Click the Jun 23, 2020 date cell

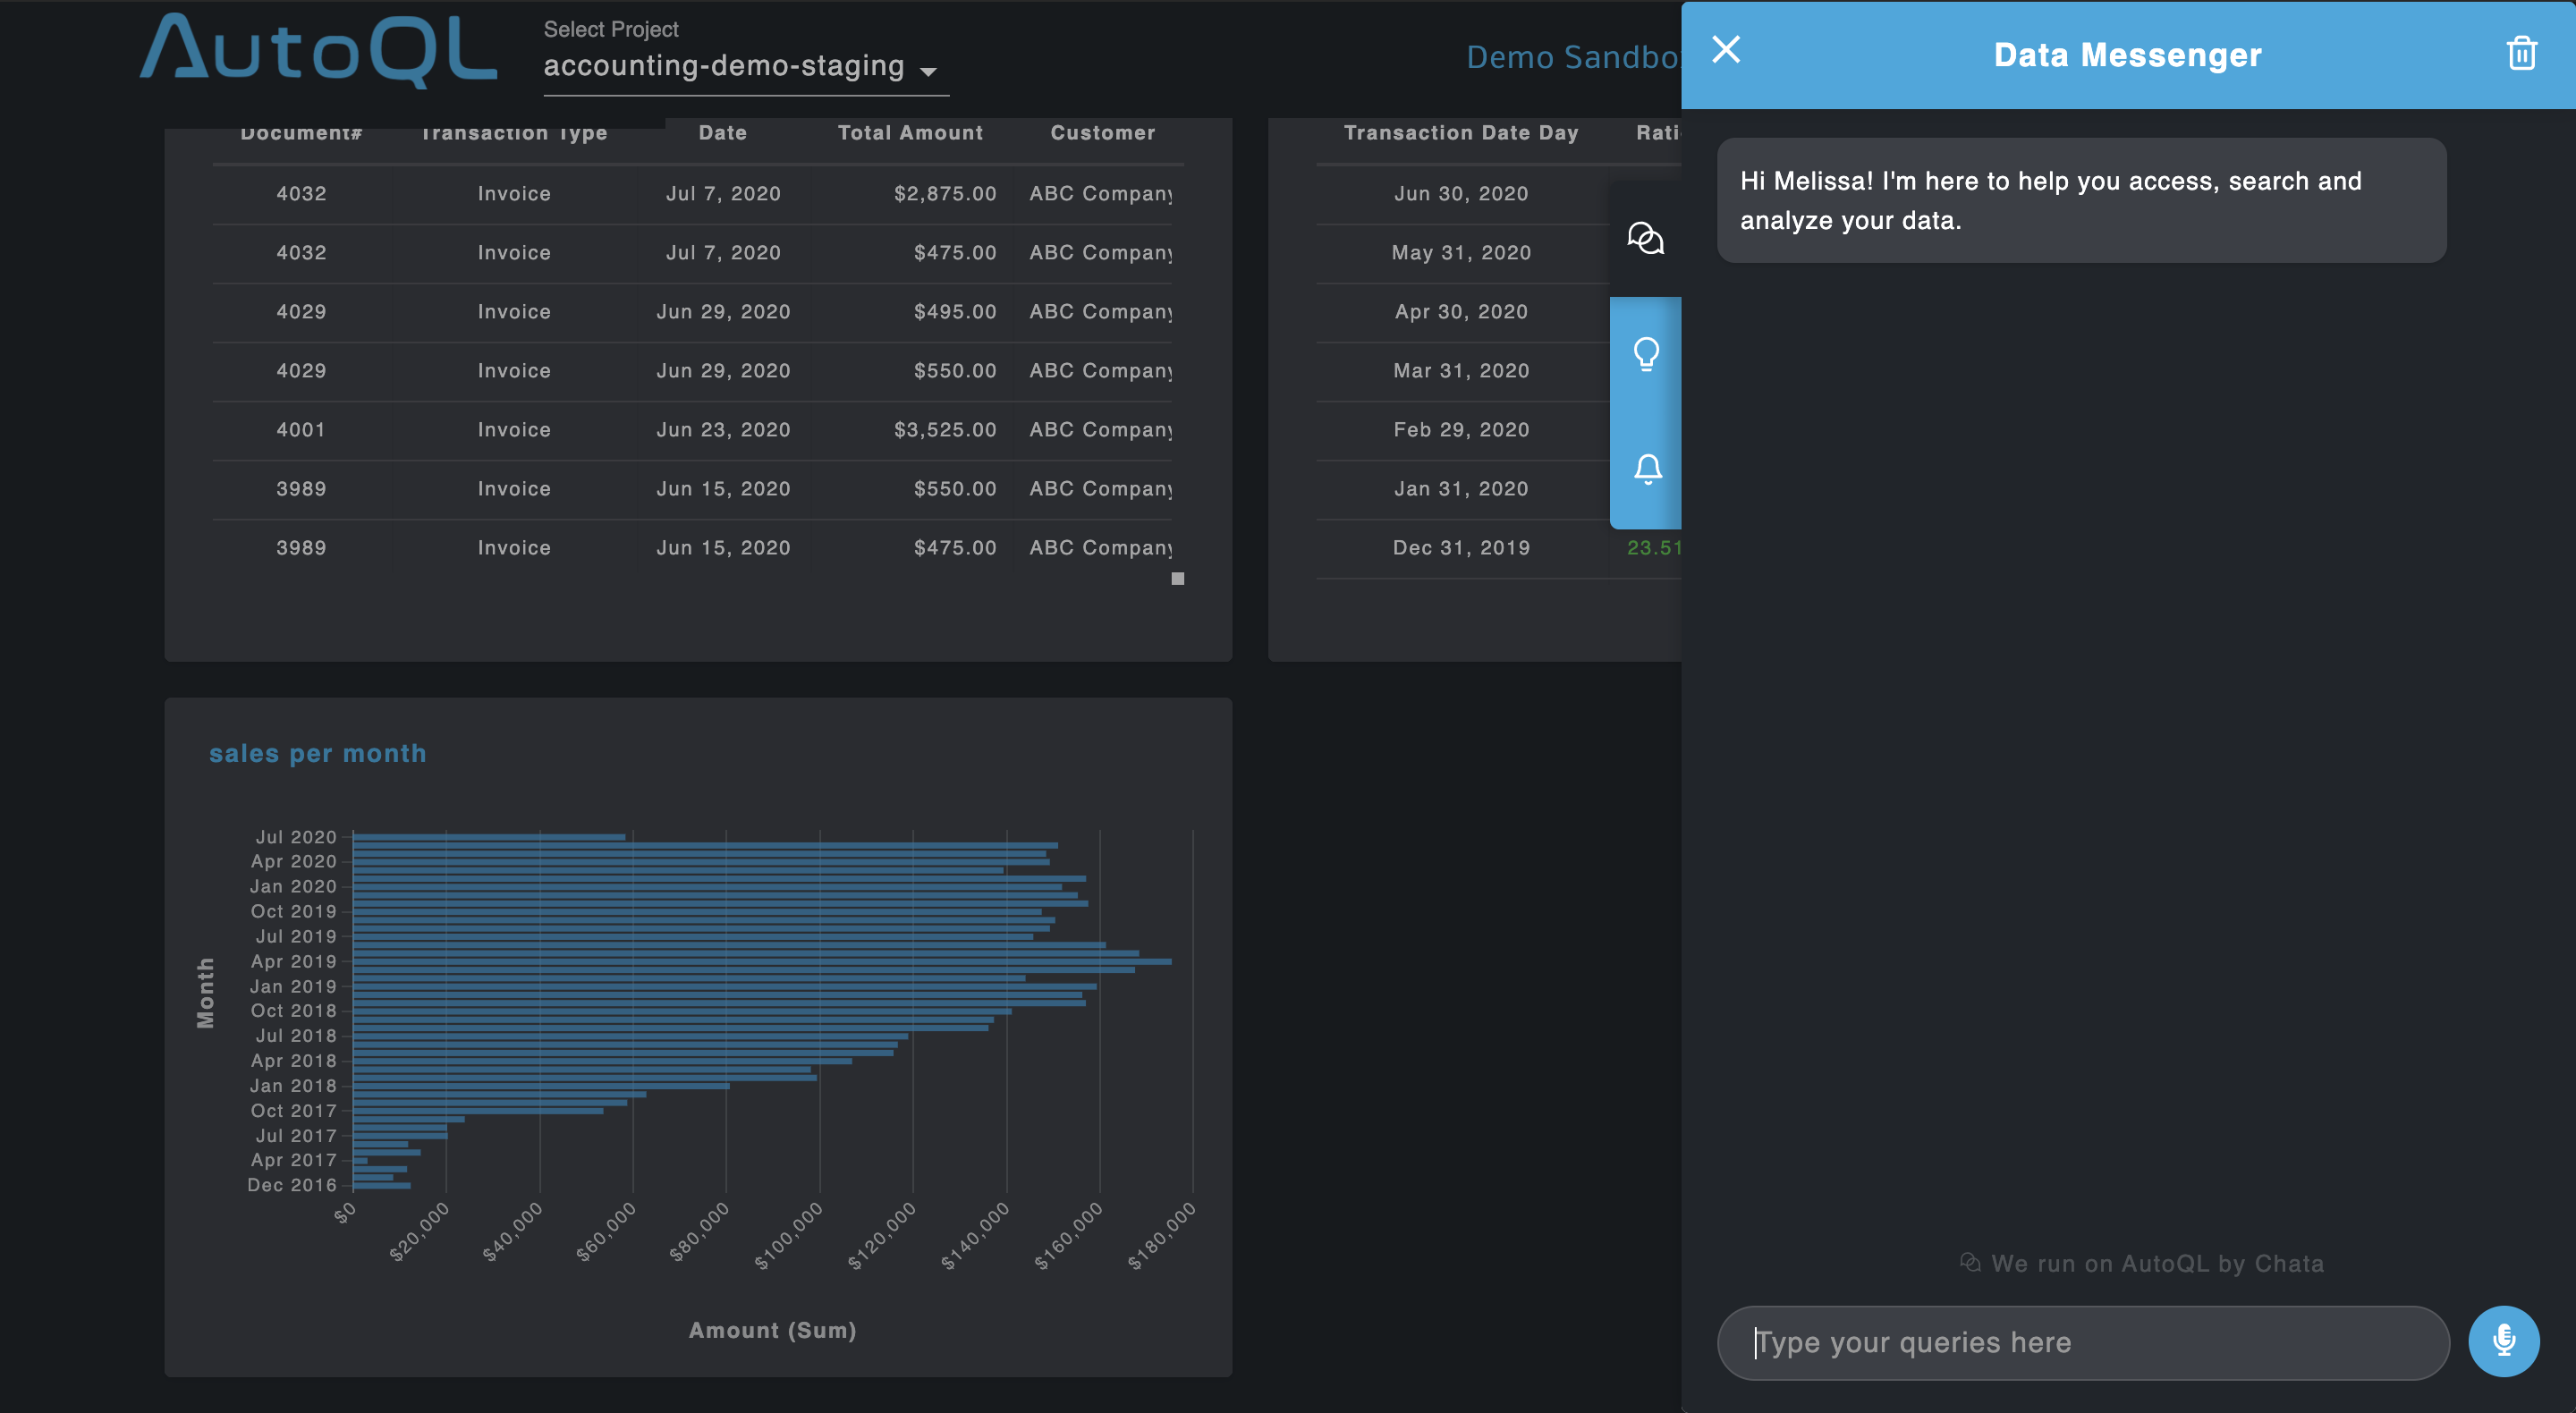click(723, 430)
